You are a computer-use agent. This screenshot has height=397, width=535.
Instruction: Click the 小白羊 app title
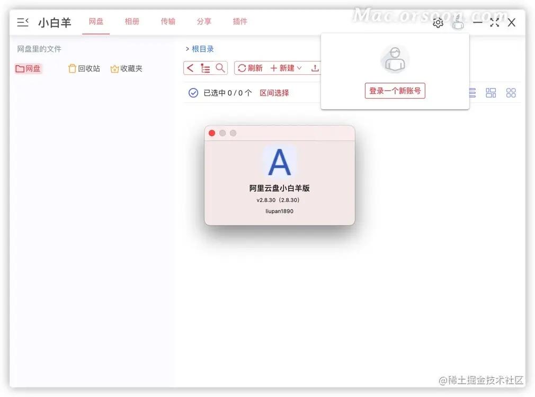point(55,23)
